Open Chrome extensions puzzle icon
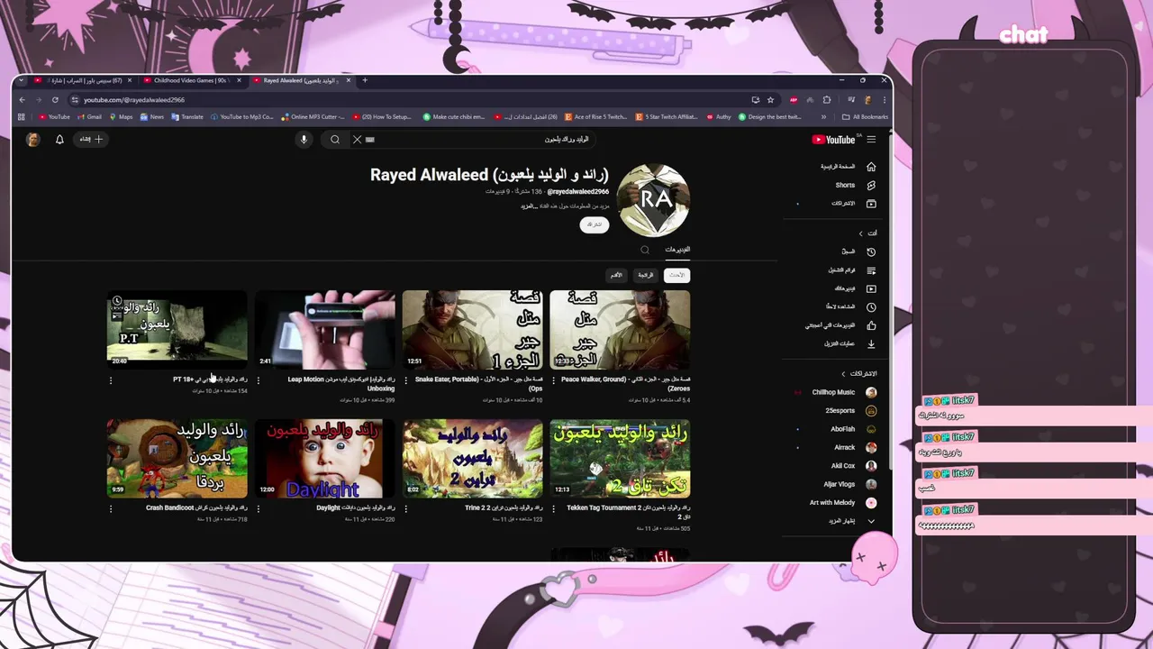Screen dimensions: 1153x649 click(827, 100)
